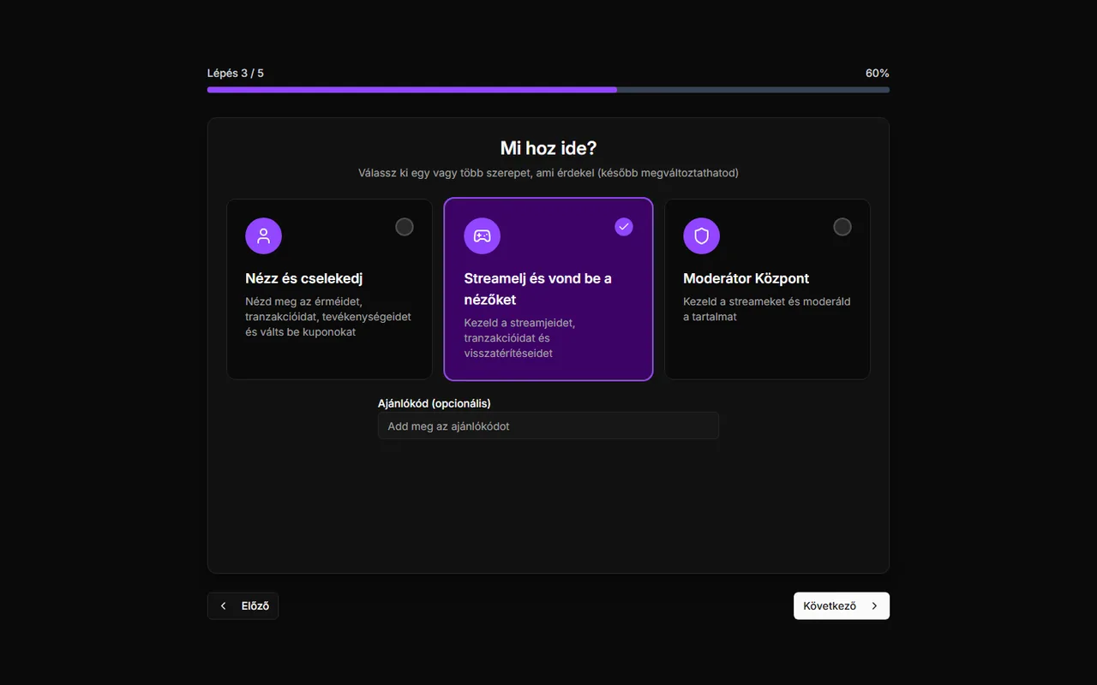Uncheck the Streamelj és vond be role
1097x685 pixels.
[x=624, y=227]
